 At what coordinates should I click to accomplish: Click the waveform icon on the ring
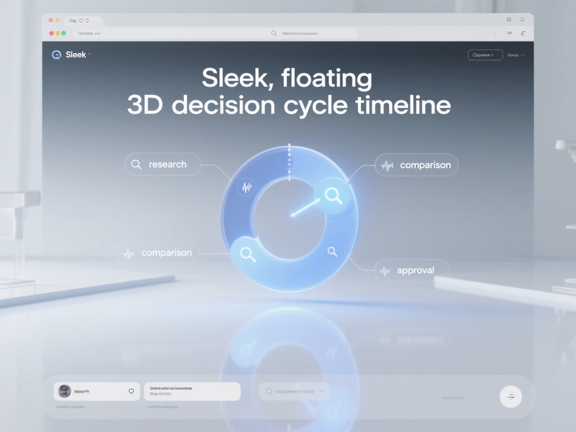tap(247, 187)
